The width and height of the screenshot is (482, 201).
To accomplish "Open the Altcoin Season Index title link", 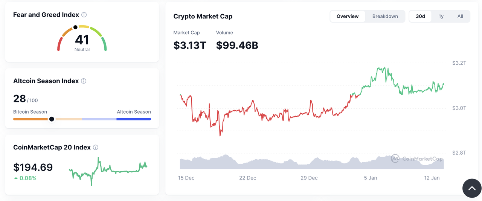I will [46, 81].
